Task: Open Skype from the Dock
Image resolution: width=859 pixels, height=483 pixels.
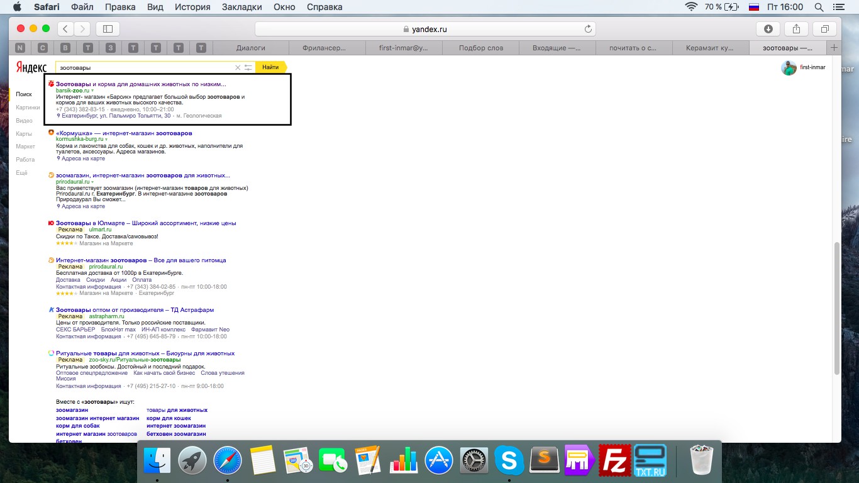Action: click(x=509, y=461)
